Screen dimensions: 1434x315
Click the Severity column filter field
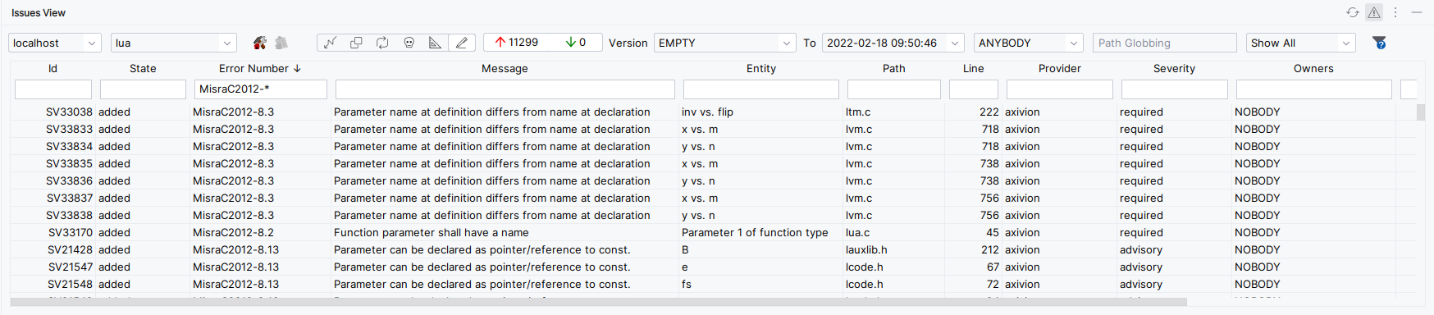[x=1175, y=89]
